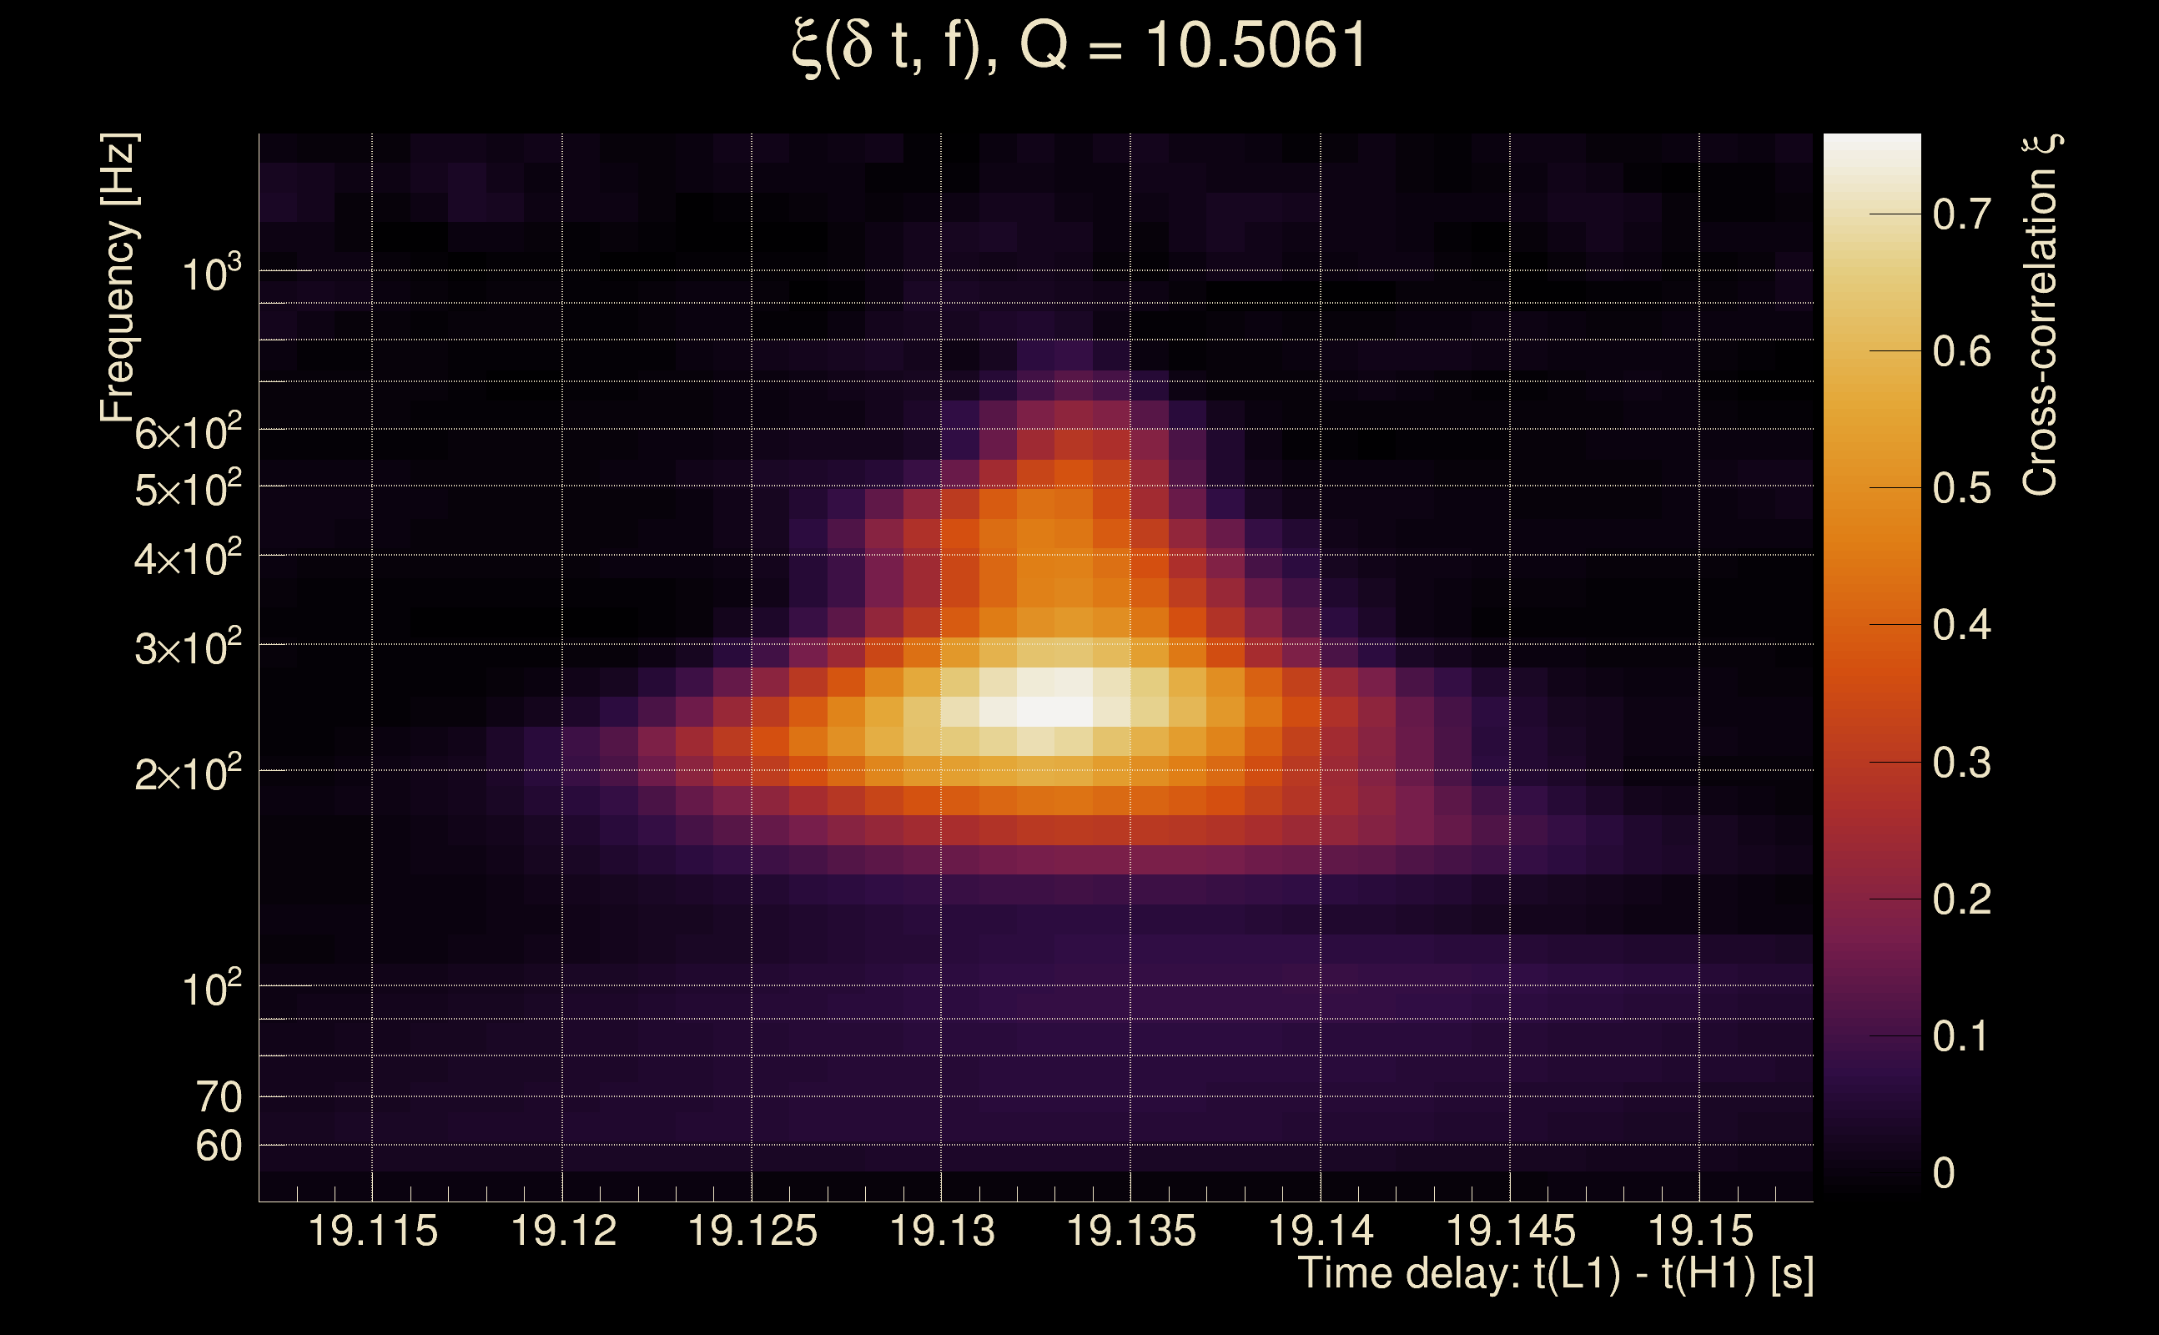Viewport: 2159px width, 1335px height.
Task: Click the 60 y-axis tick label
Action: tap(218, 1146)
